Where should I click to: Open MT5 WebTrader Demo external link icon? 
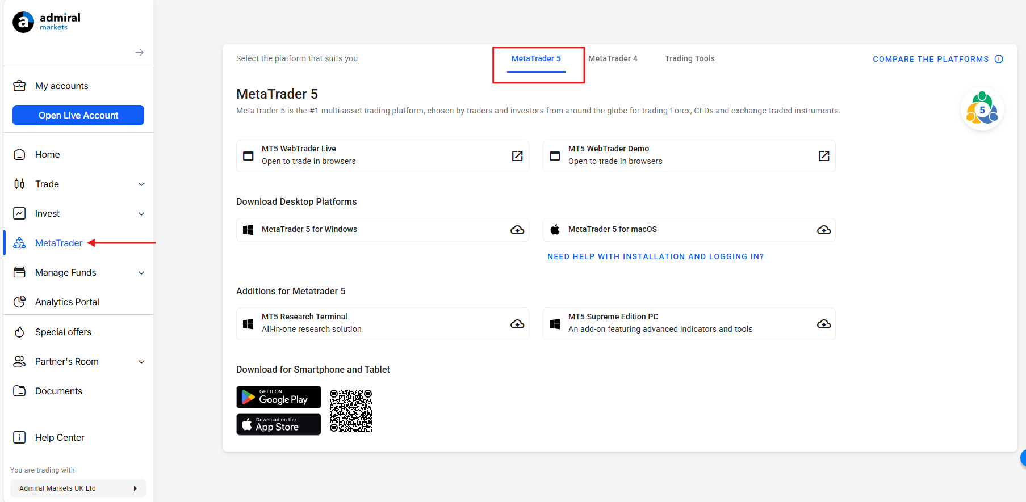[824, 156]
